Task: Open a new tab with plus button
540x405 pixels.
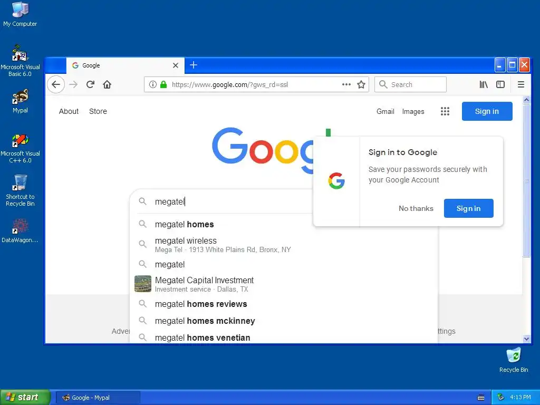Action: tap(194, 65)
